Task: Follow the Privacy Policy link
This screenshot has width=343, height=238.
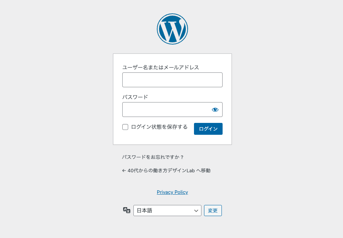Action: 172,192
